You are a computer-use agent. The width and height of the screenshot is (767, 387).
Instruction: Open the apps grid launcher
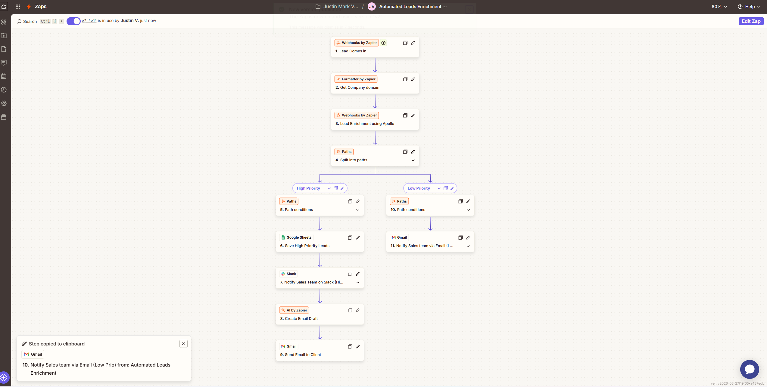[x=18, y=6]
